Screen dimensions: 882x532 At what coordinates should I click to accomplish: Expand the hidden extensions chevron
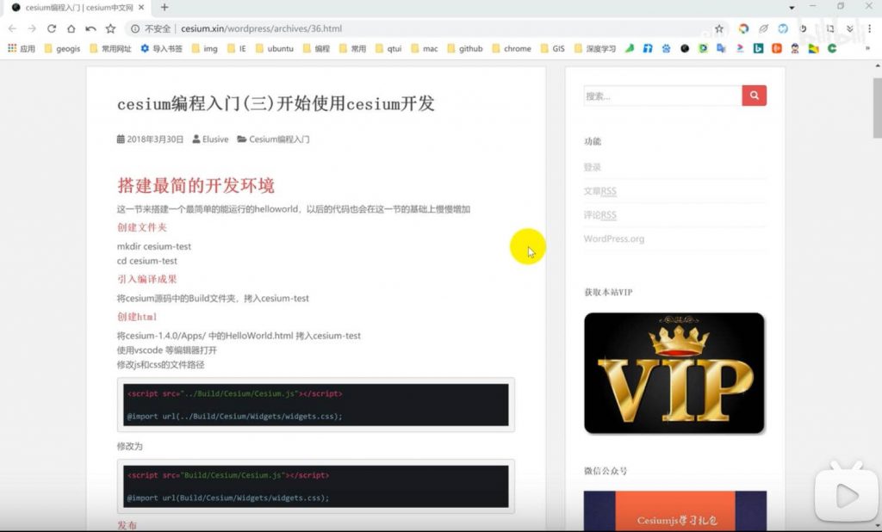point(850,28)
